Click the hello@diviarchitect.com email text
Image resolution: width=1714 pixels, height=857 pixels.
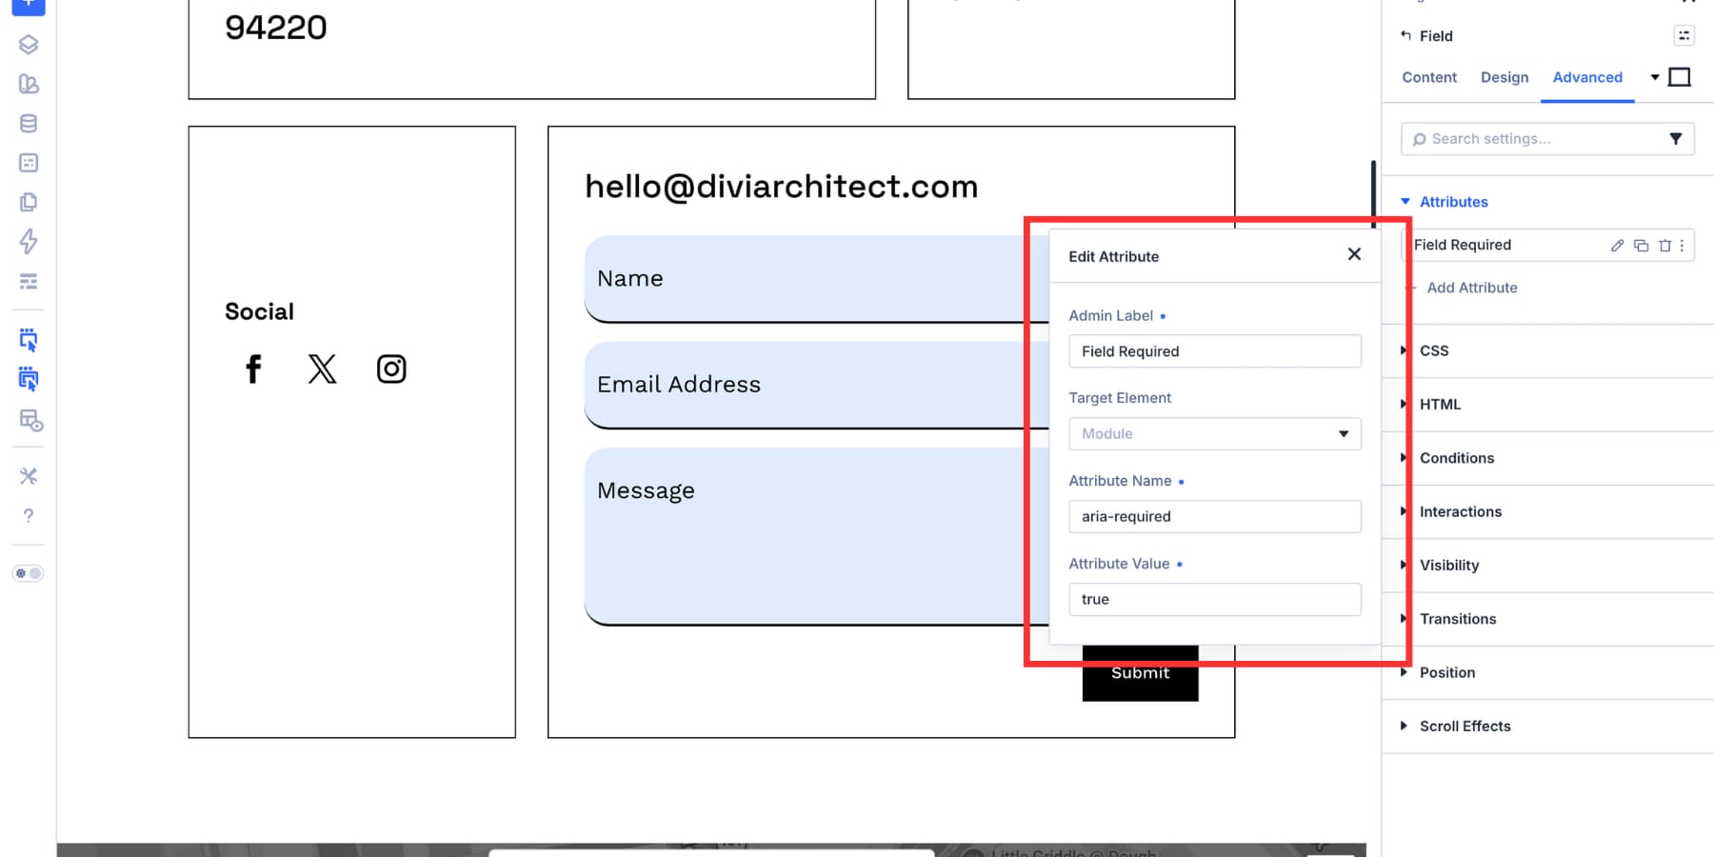coord(781,187)
